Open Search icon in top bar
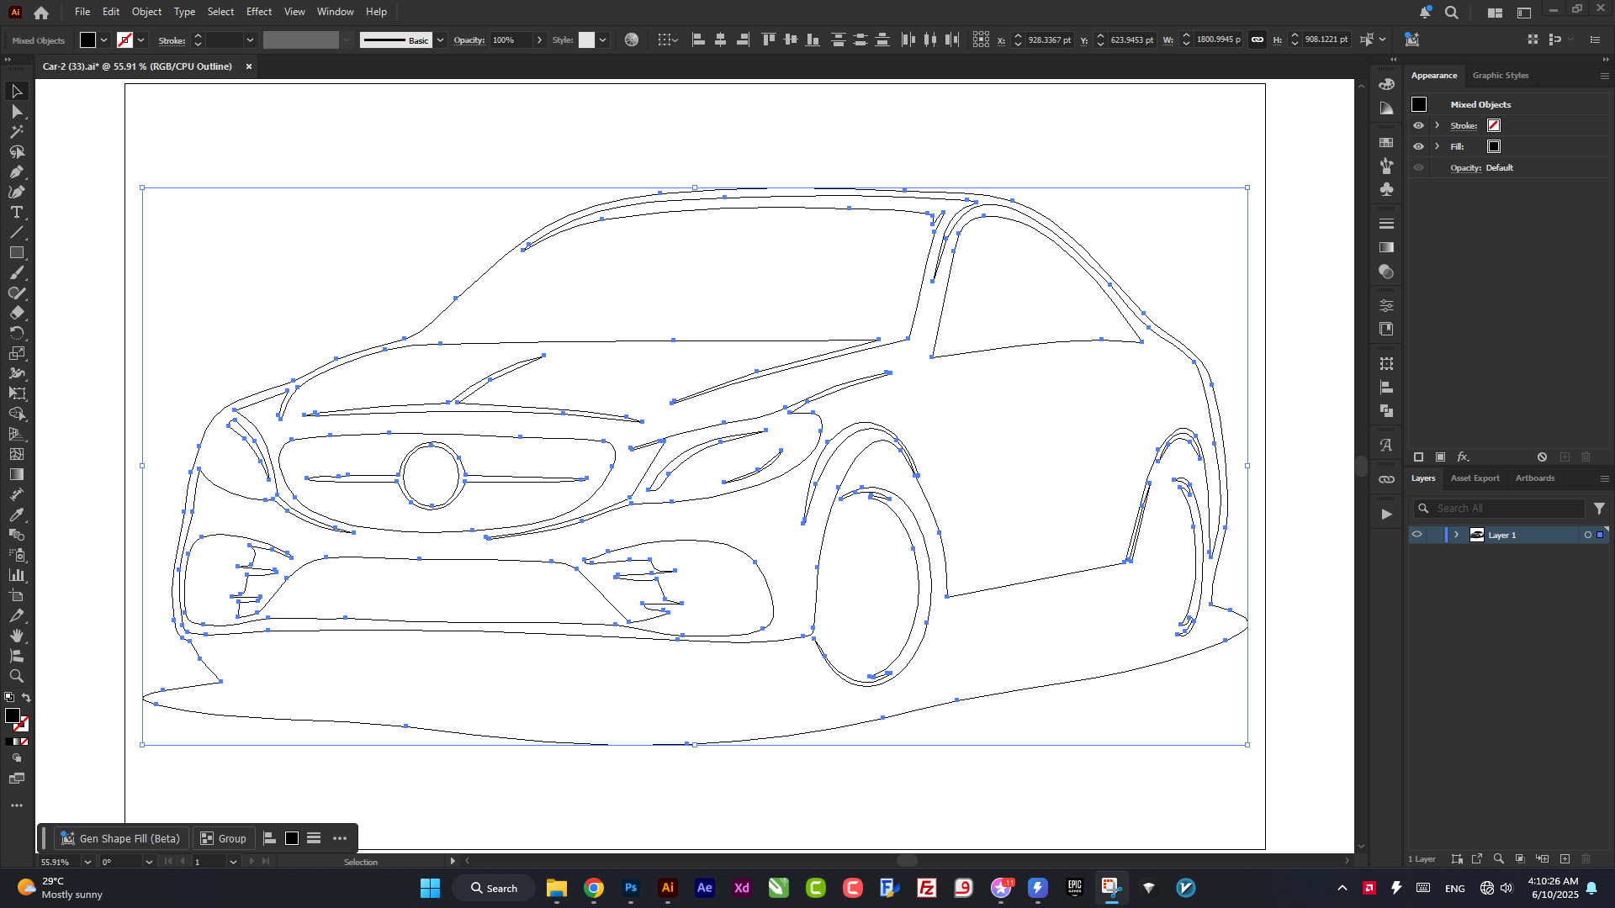Screen dimensions: 1615x908 click(x=1452, y=12)
